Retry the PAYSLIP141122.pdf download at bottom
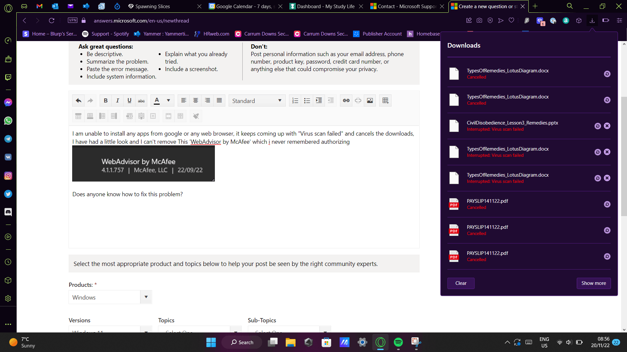627x352 pixels. click(x=607, y=257)
